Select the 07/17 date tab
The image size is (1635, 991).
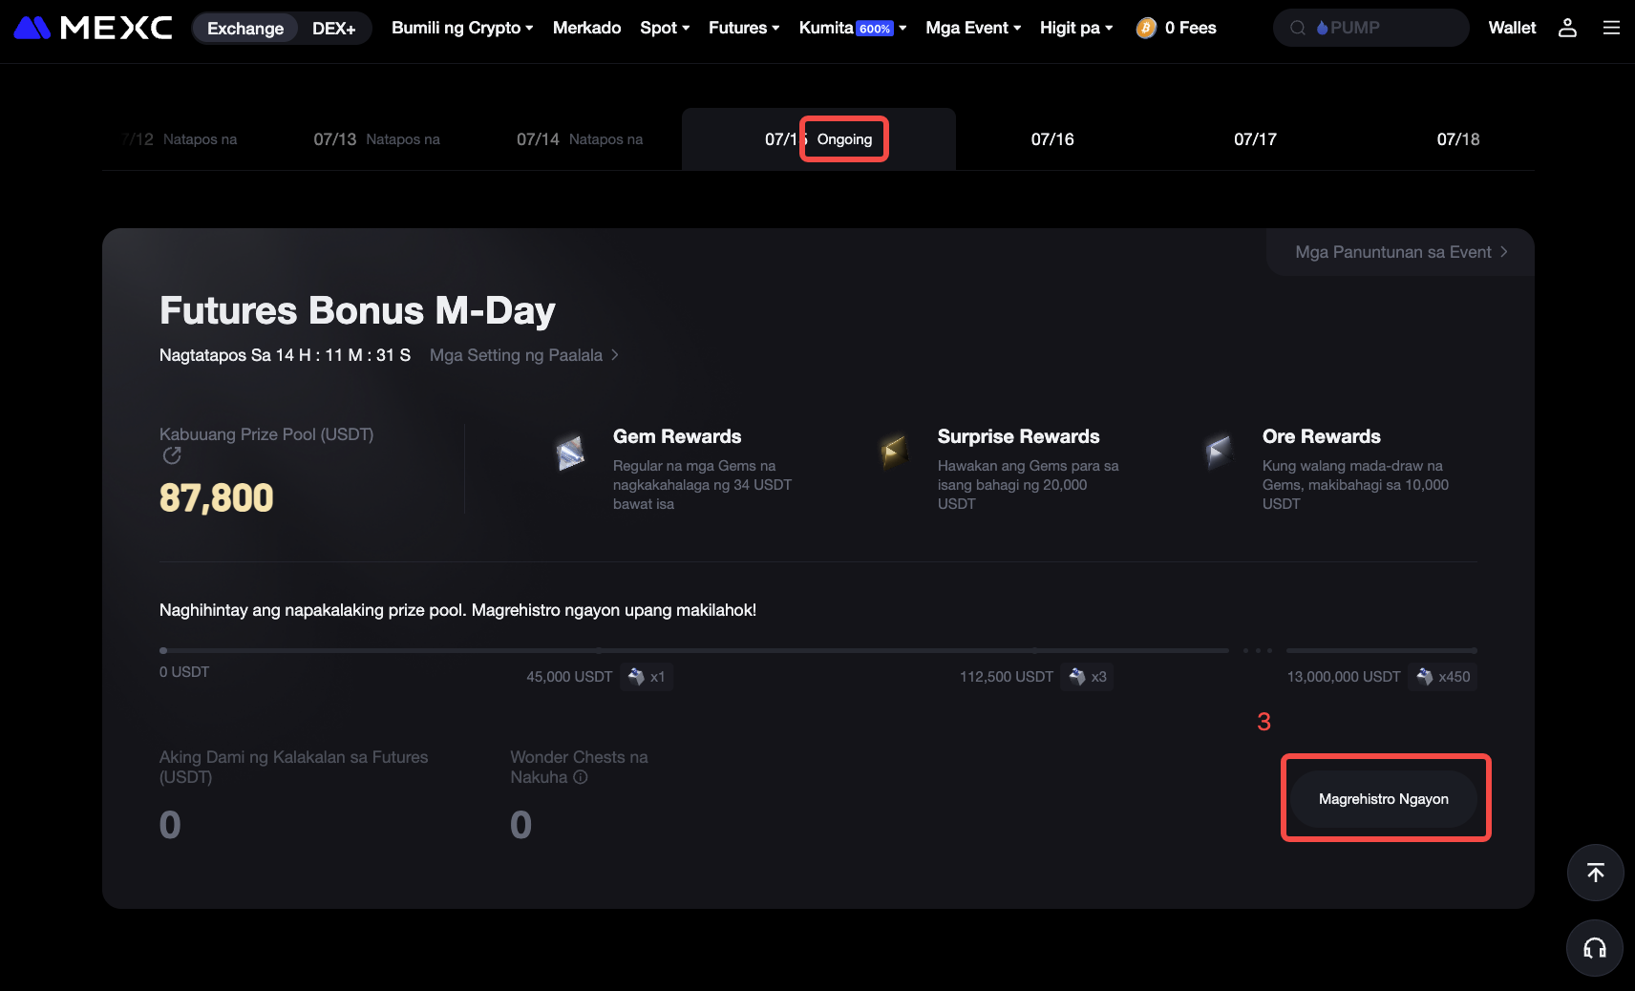coord(1255,139)
